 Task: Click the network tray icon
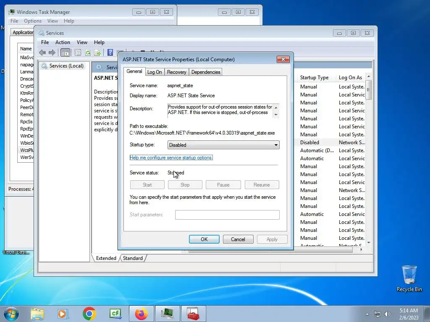378,314
